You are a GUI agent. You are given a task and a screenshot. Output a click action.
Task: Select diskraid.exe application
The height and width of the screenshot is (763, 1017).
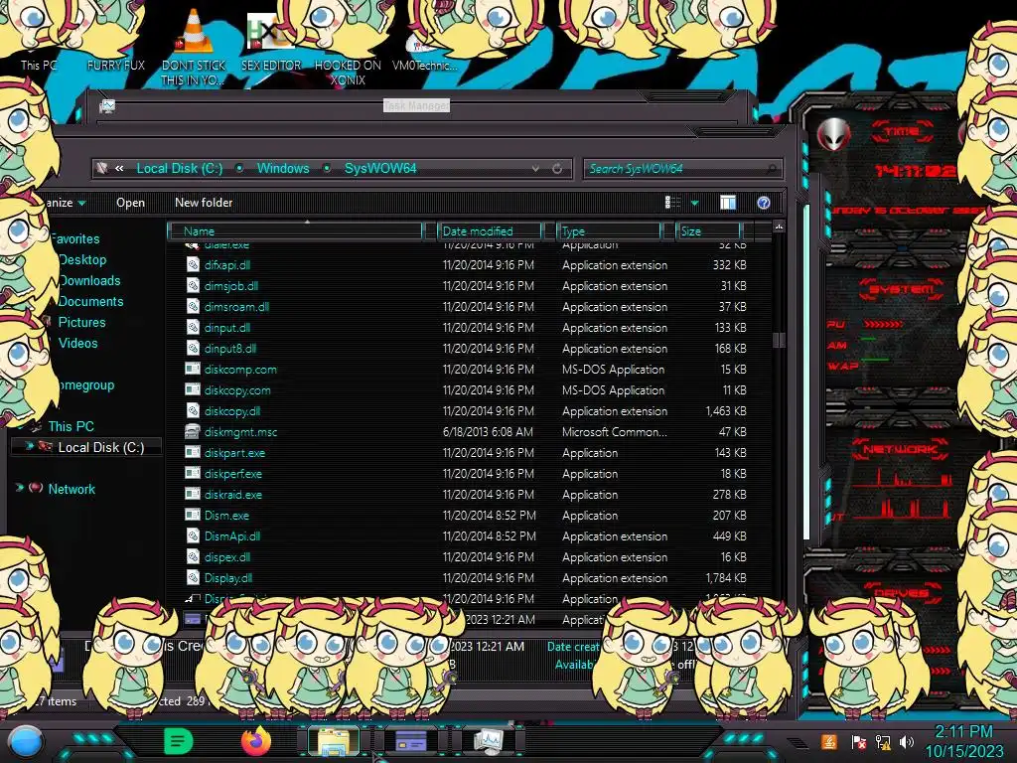(232, 495)
